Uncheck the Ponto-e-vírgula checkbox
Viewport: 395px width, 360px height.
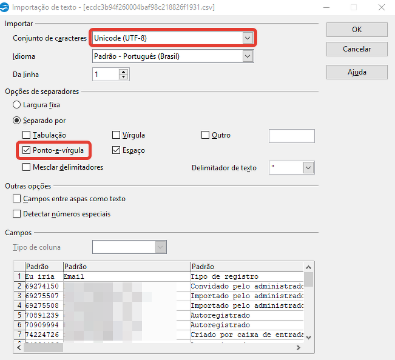pos(27,150)
